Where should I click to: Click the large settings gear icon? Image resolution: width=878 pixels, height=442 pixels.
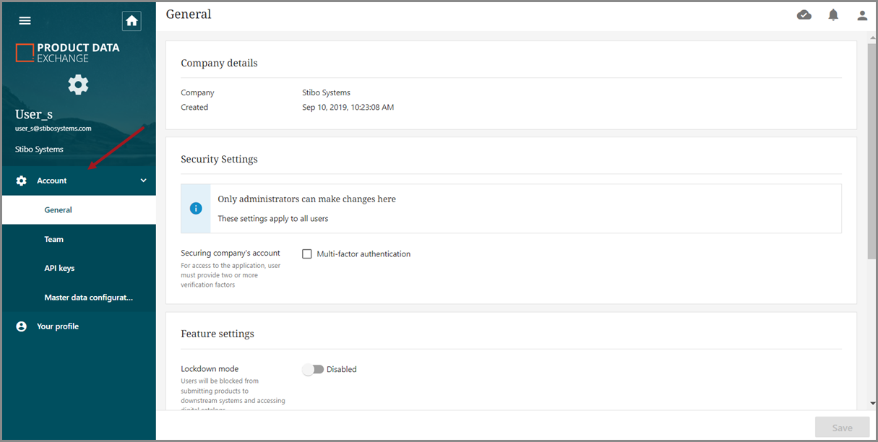pos(78,85)
